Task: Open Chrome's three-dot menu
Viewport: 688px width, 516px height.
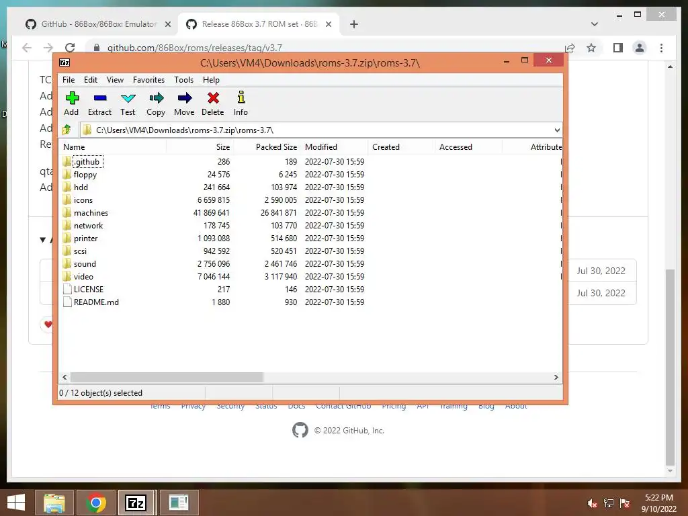Action: coord(661,48)
